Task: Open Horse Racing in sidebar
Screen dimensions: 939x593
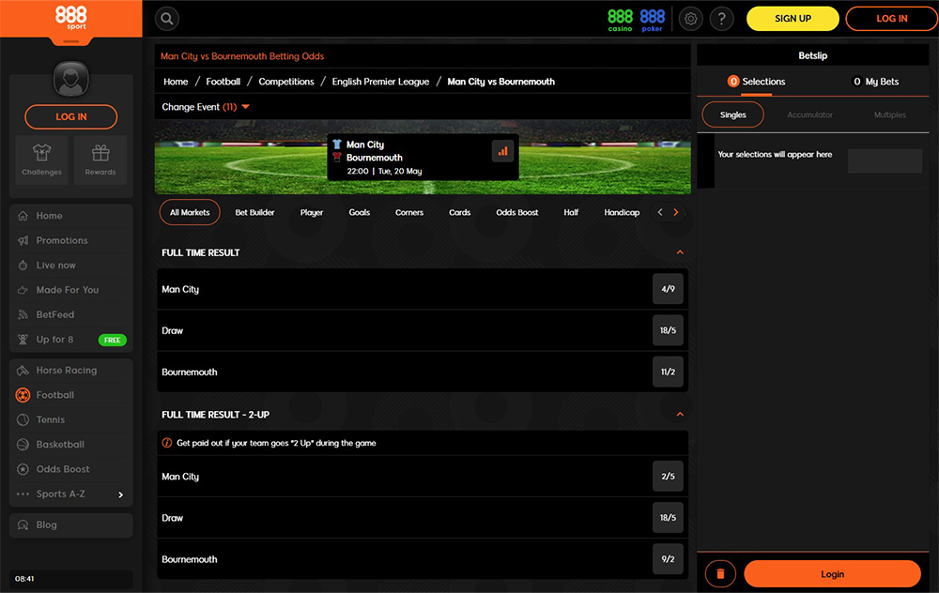Action: (71, 370)
